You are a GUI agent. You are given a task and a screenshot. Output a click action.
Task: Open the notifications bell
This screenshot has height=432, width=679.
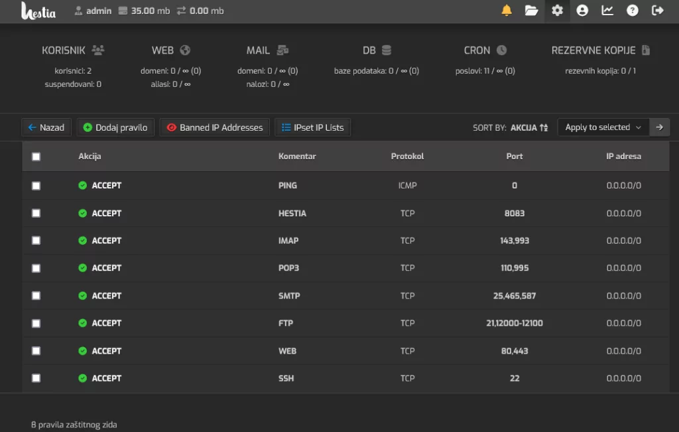506,11
